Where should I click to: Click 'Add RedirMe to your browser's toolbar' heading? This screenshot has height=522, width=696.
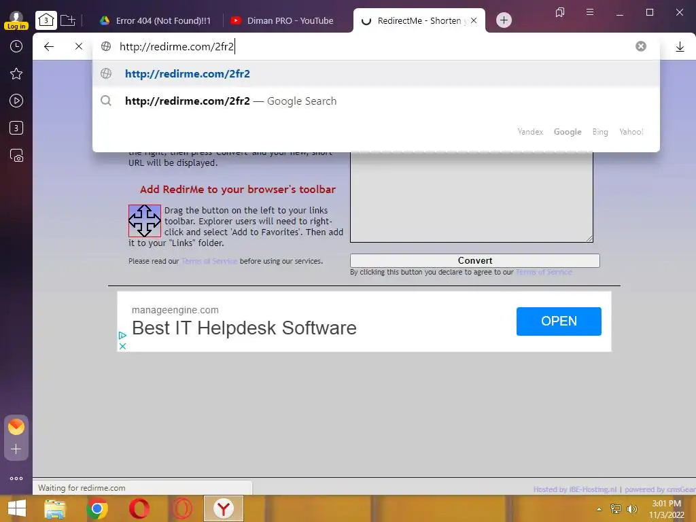(x=238, y=190)
